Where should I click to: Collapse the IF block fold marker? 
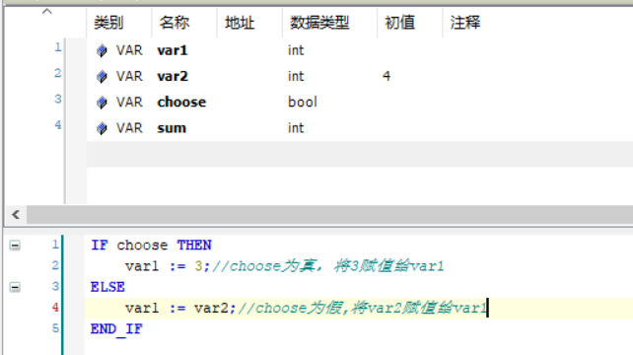tap(15, 246)
